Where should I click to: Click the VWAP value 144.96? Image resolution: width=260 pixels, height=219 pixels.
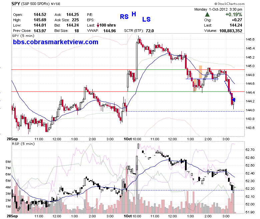coord(110,31)
